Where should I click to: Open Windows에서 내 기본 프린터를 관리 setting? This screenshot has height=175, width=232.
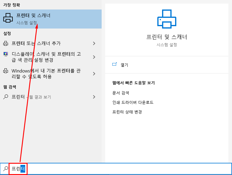51,74
